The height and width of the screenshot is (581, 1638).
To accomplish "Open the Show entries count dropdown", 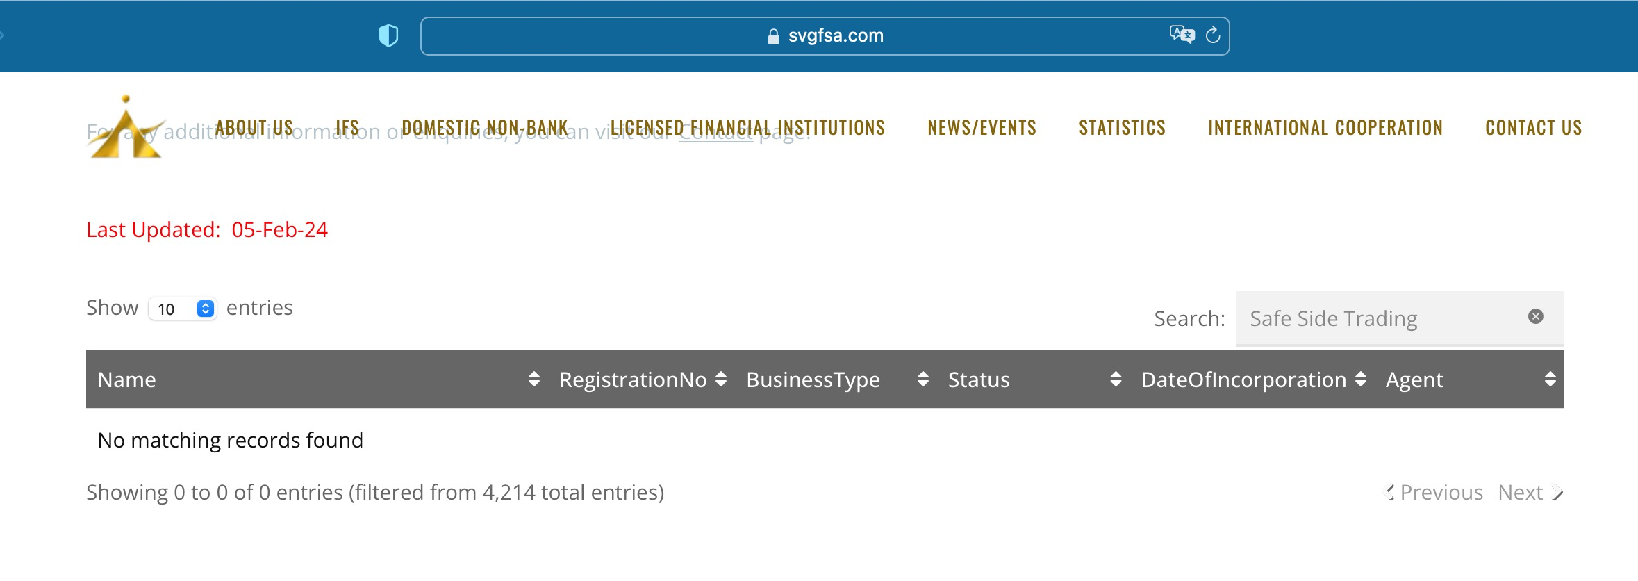I will (x=183, y=309).
